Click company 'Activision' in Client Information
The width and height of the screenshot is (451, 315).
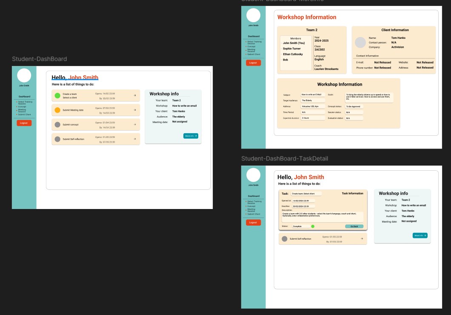(x=397, y=47)
